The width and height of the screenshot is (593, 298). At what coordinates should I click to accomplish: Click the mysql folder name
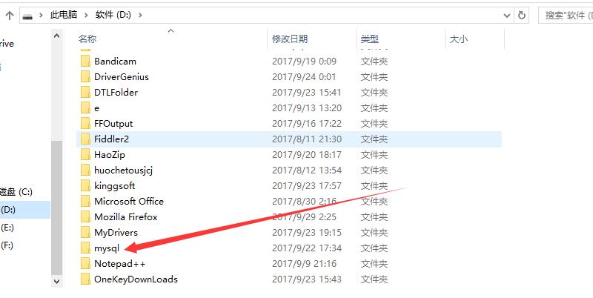(x=107, y=248)
